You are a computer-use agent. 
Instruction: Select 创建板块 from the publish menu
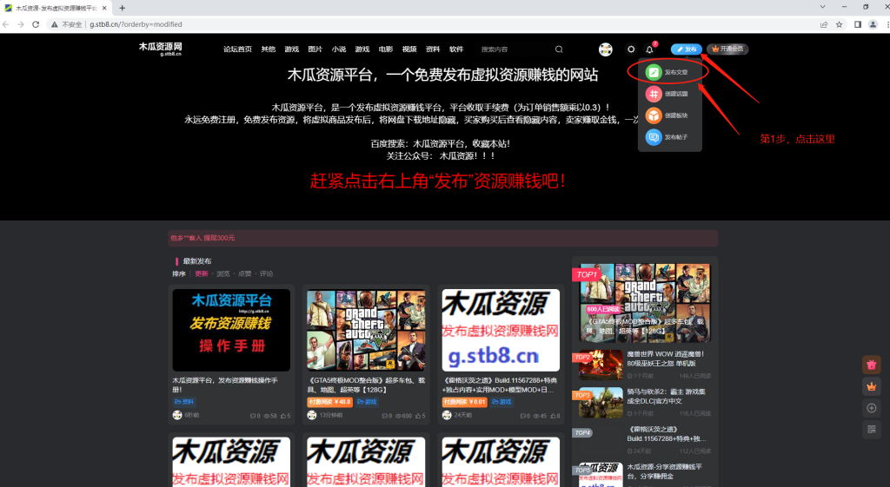point(670,115)
